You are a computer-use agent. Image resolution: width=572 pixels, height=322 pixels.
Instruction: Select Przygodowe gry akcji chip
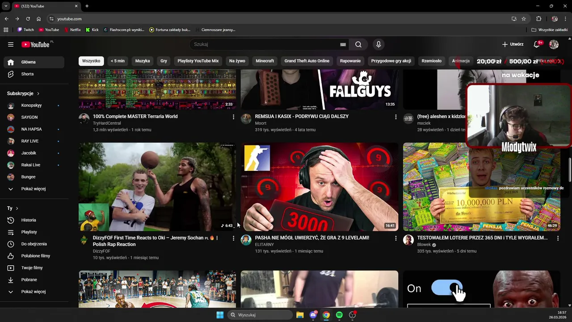(391, 61)
